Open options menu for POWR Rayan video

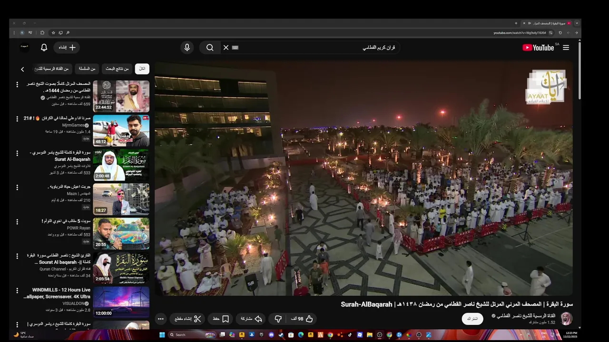coord(17,221)
